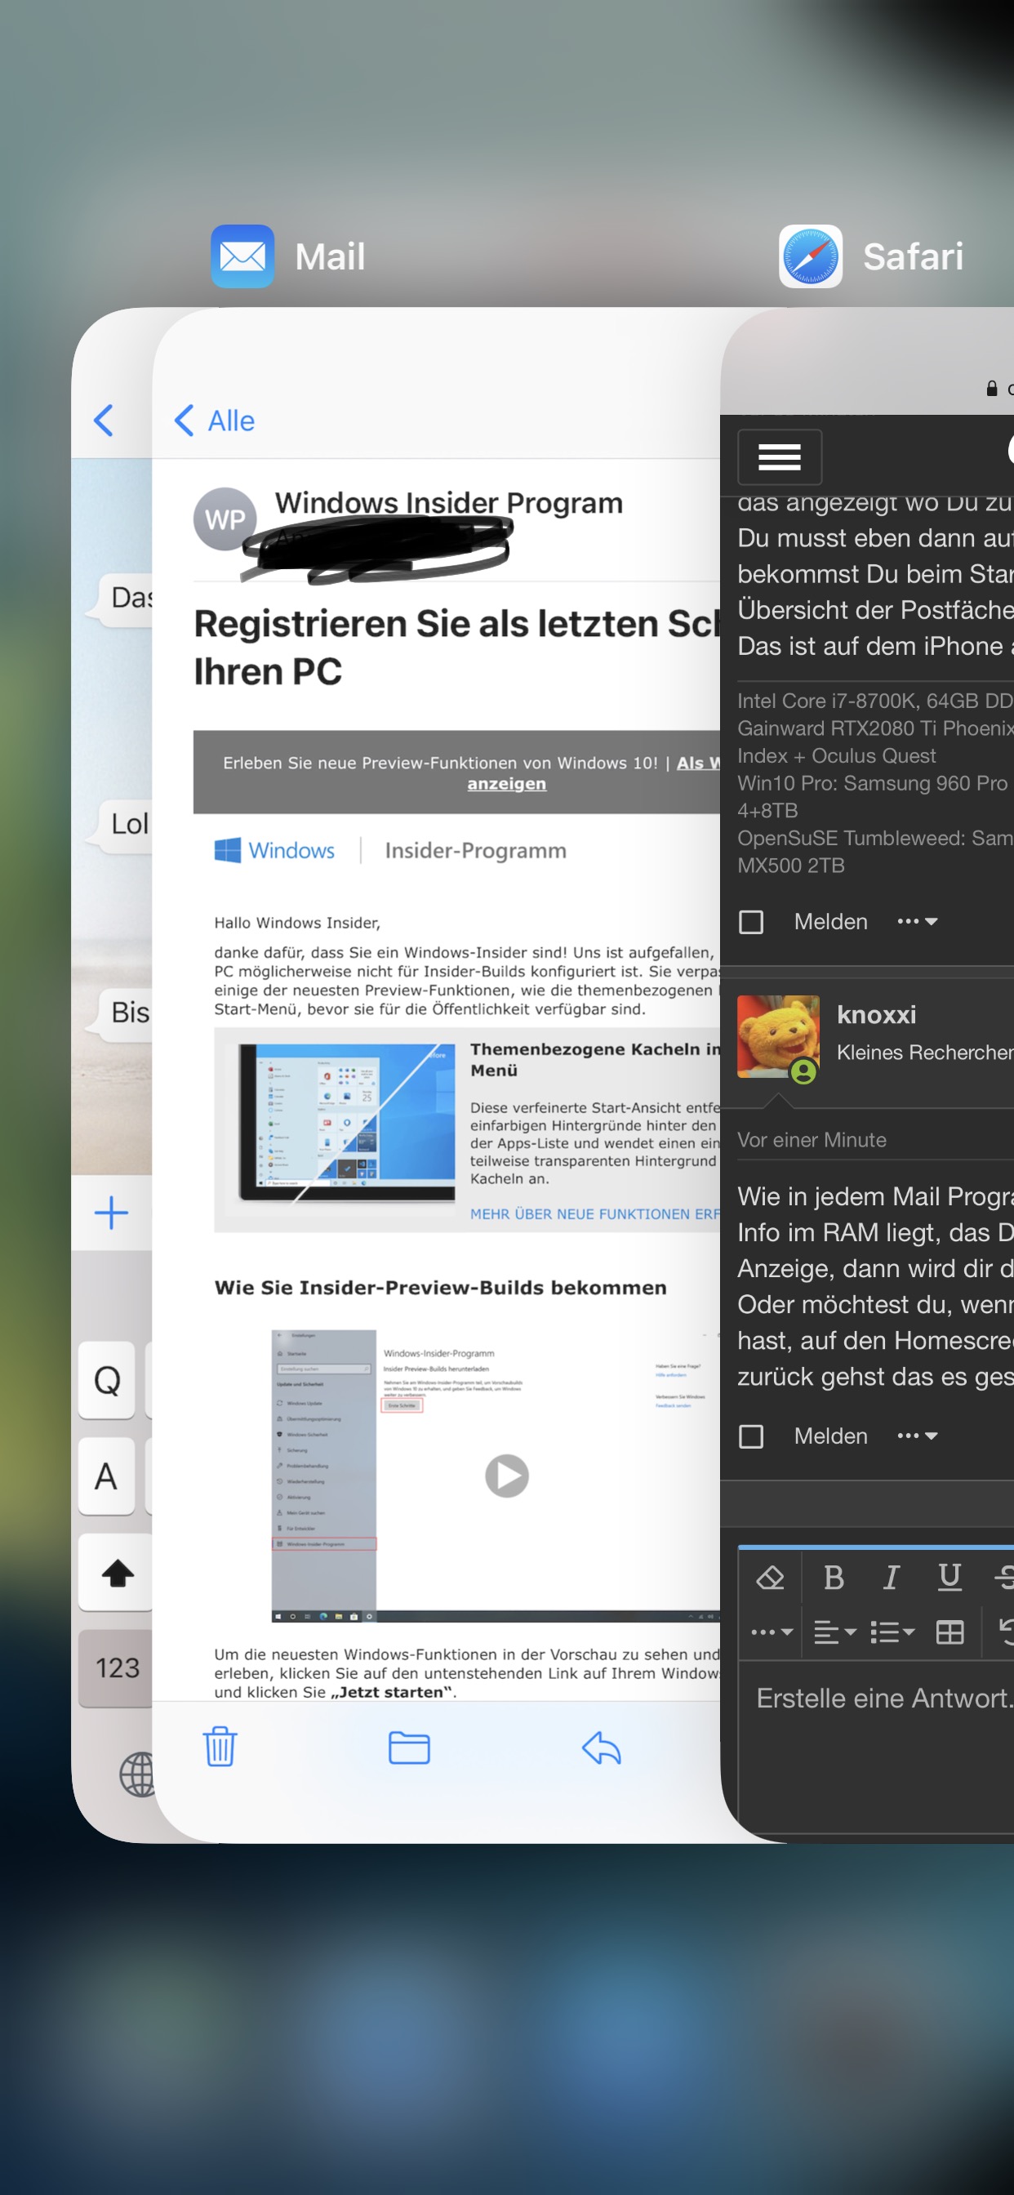
Task: Tap the plus button in Messages card
Action: coord(111,1212)
